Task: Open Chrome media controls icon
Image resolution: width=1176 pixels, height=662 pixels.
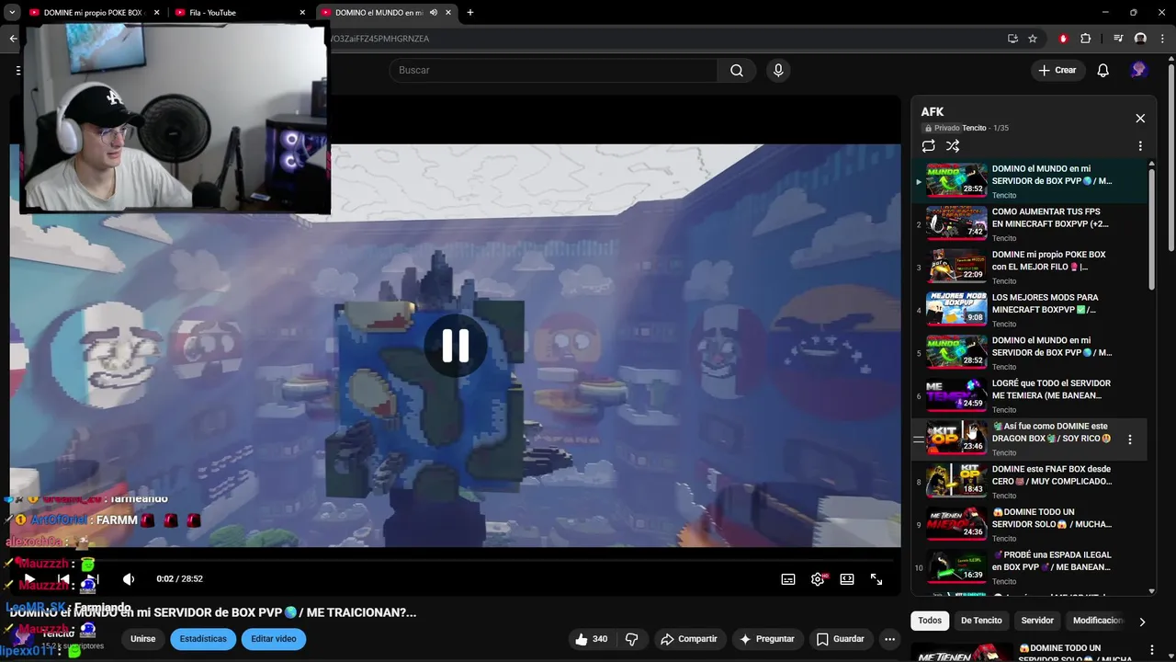Action: pyautogui.click(x=1118, y=39)
